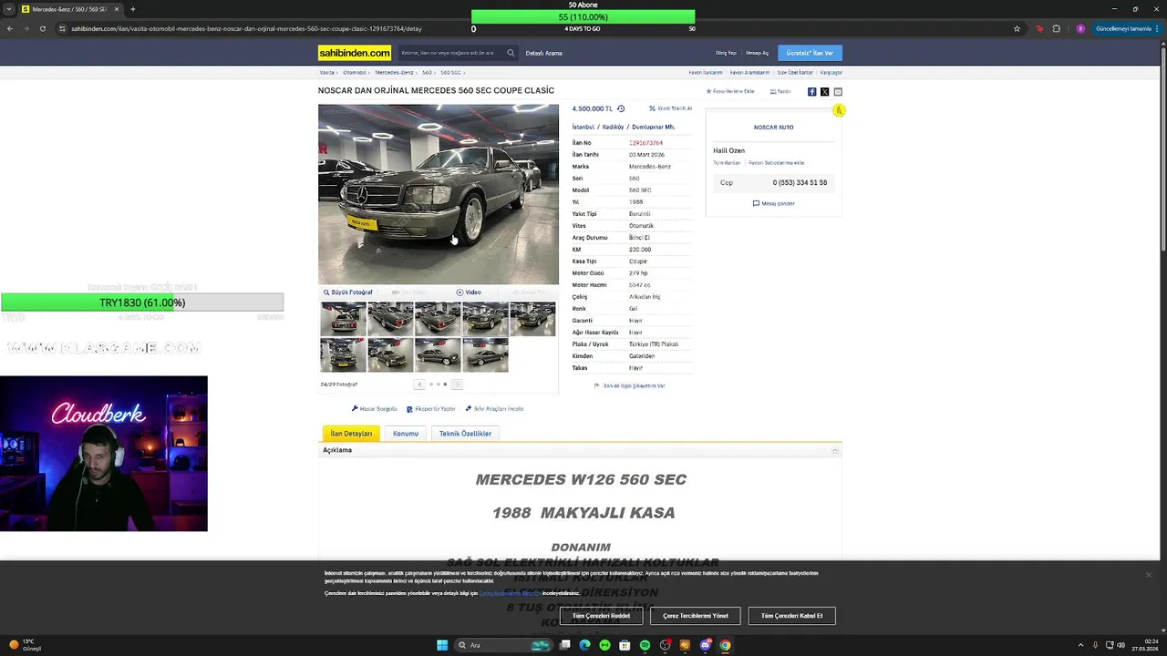Open Microsoft Edge from the taskbar
This screenshot has width=1167, height=656.
[x=584, y=645]
